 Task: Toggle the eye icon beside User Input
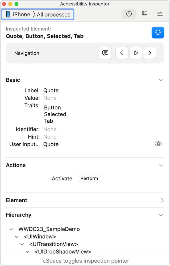pyautogui.click(x=158, y=144)
